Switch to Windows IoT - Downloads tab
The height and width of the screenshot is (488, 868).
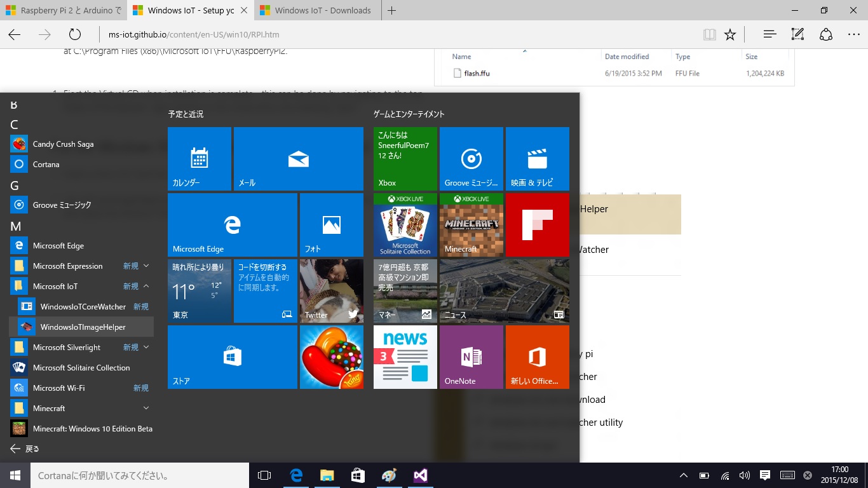(x=316, y=10)
